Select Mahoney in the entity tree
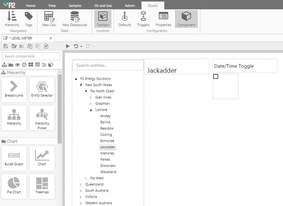This screenshot has width=283, height=206. pos(107,153)
